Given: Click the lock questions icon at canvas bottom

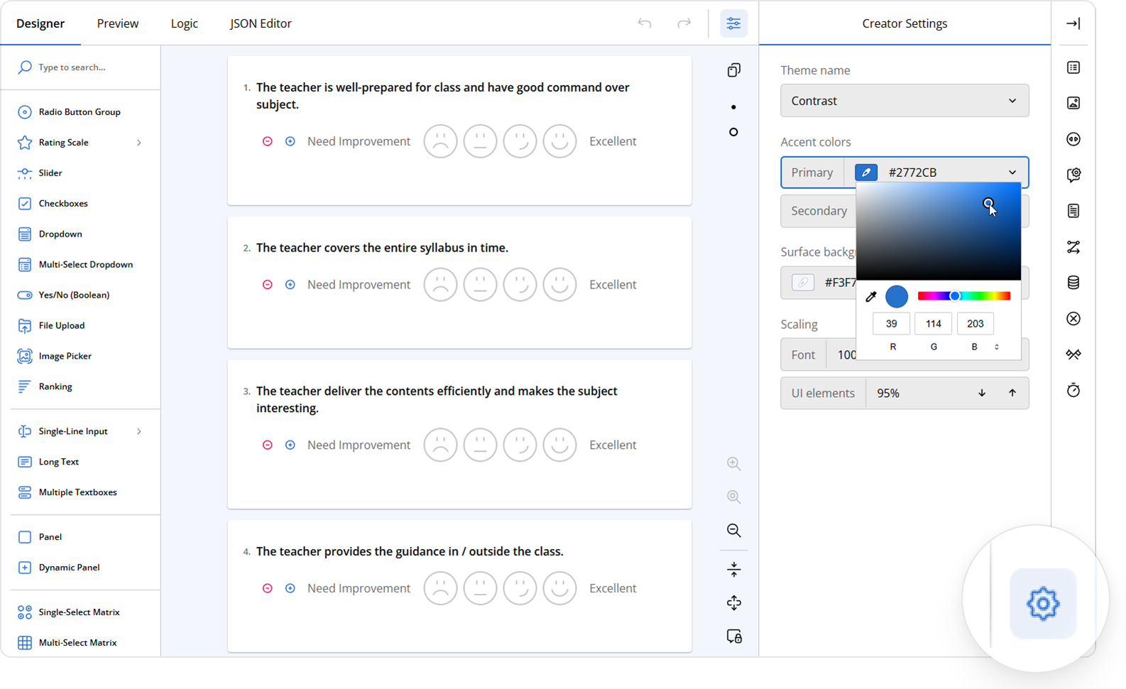Looking at the screenshot, I should [x=734, y=636].
